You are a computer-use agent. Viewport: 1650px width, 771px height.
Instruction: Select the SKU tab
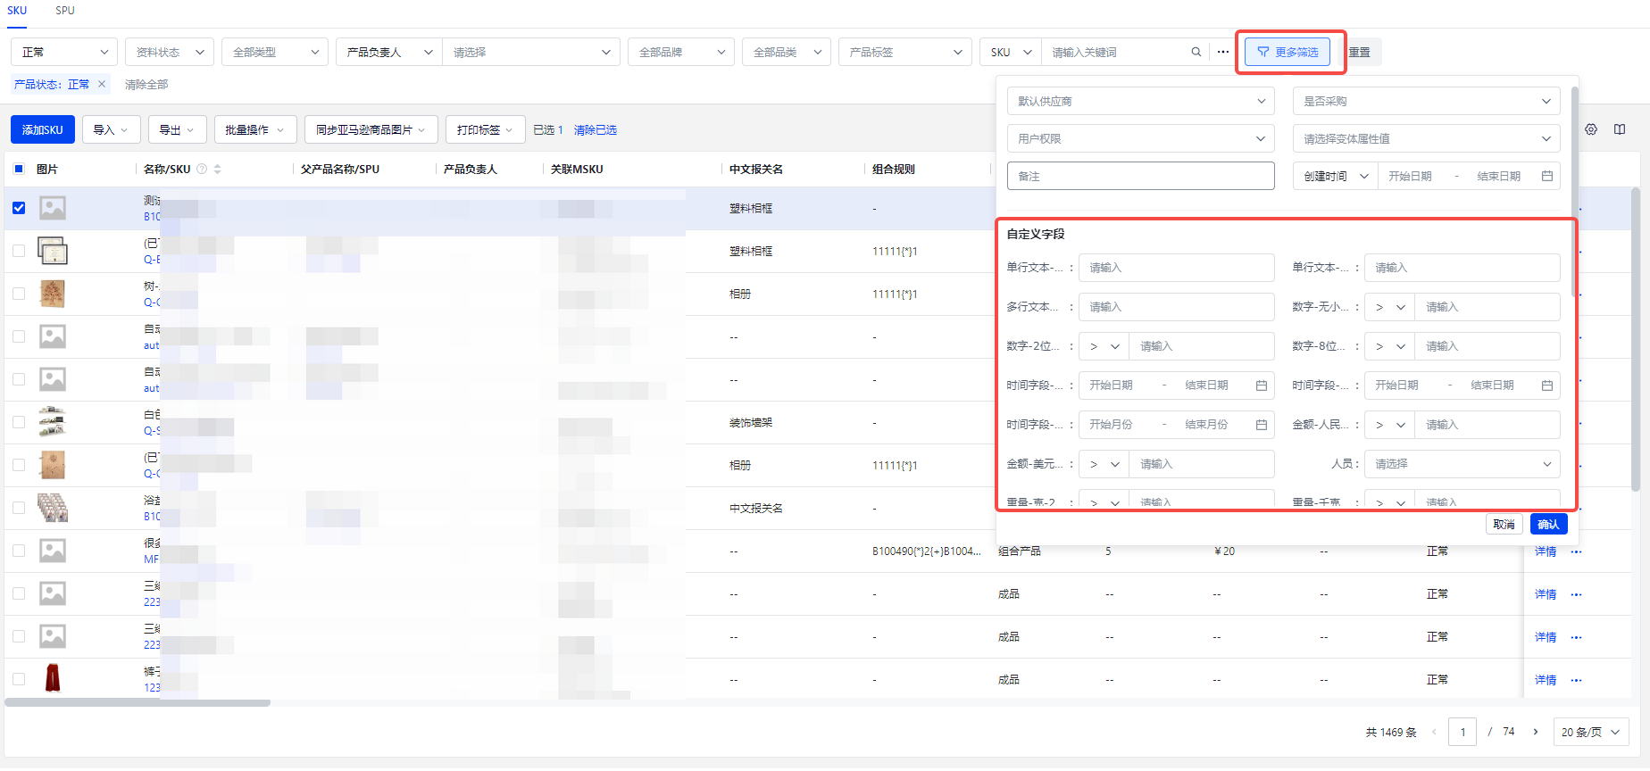pyautogui.click(x=17, y=11)
